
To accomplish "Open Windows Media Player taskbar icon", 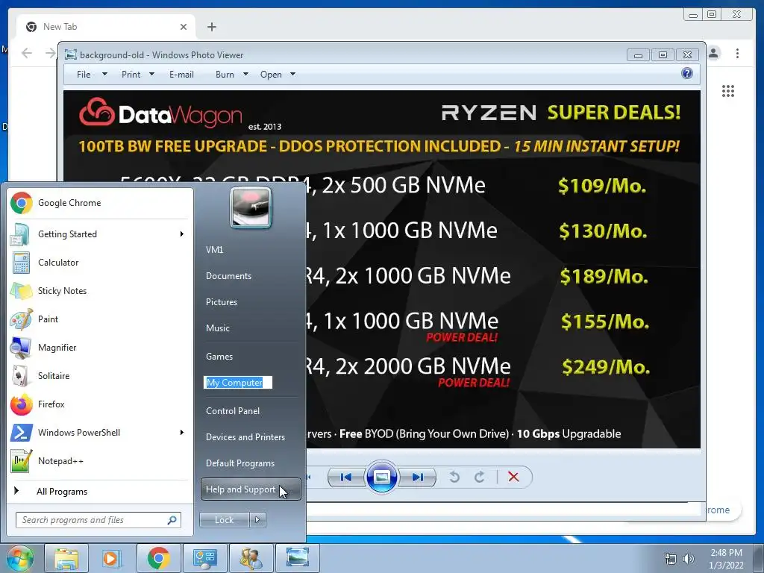I will click(112, 558).
